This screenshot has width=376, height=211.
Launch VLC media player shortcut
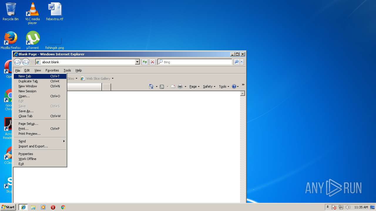tap(32, 13)
